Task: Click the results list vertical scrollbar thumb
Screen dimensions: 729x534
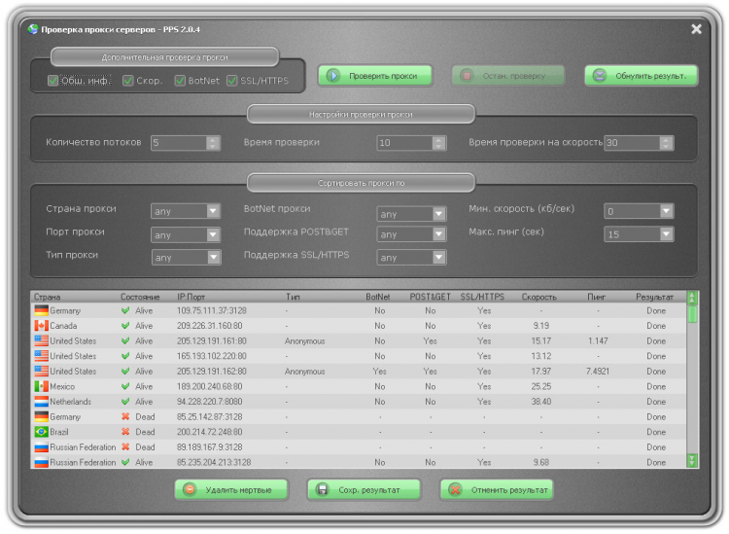Action: click(692, 314)
